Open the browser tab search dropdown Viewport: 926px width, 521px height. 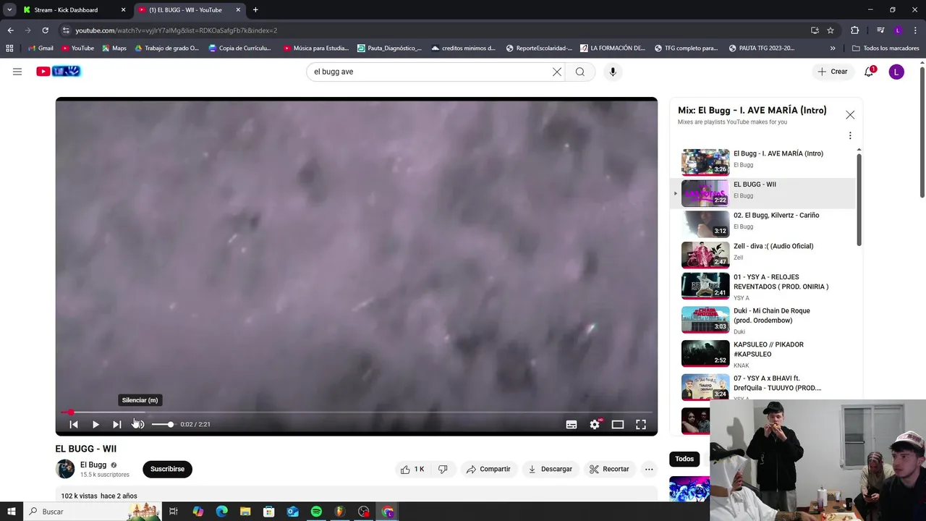[x=9, y=10]
